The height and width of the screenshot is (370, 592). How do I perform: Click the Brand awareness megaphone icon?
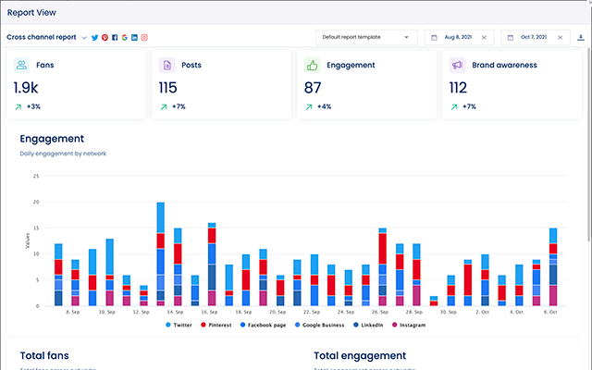tap(457, 66)
